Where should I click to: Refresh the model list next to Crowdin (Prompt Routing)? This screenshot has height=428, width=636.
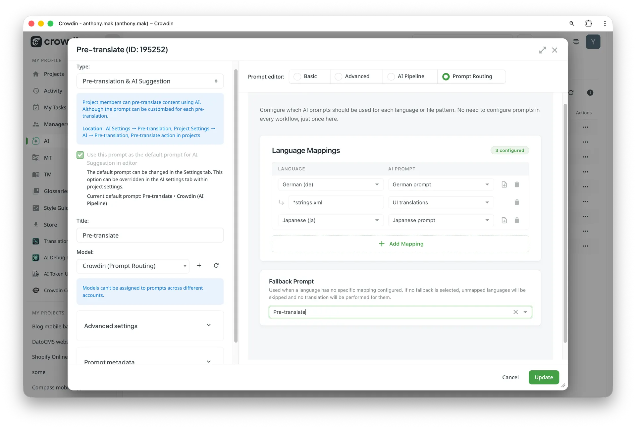(216, 266)
